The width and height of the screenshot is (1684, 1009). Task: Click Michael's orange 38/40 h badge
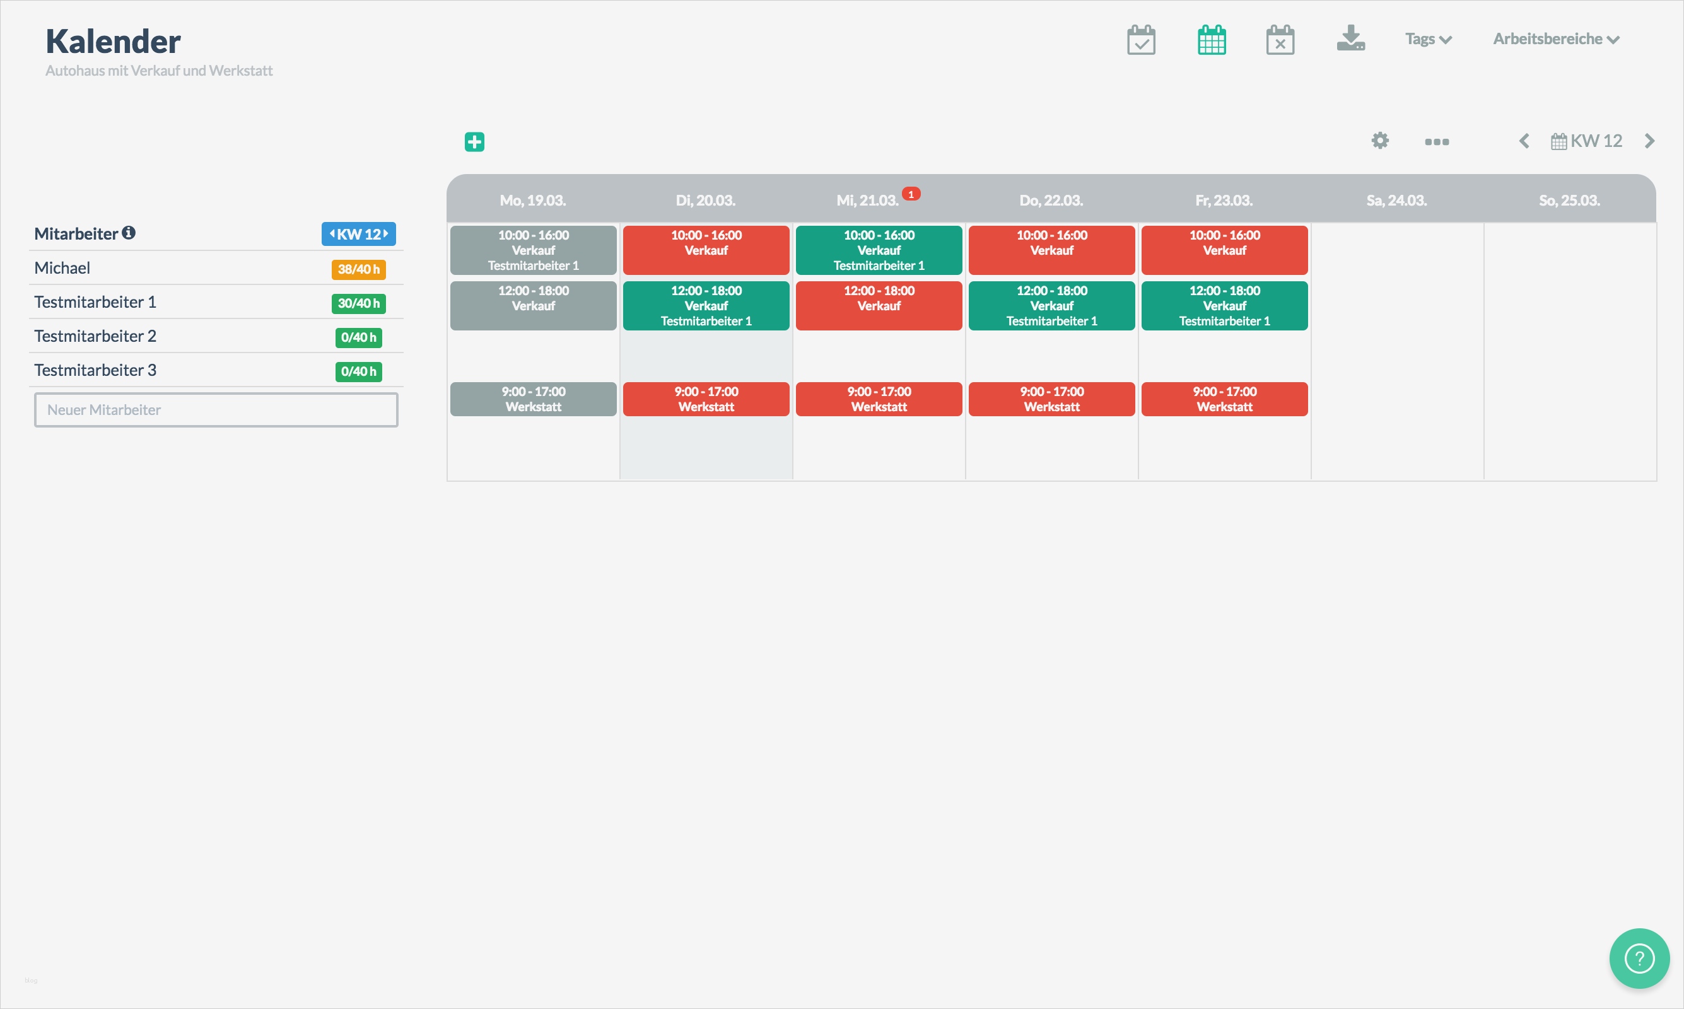click(358, 269)
